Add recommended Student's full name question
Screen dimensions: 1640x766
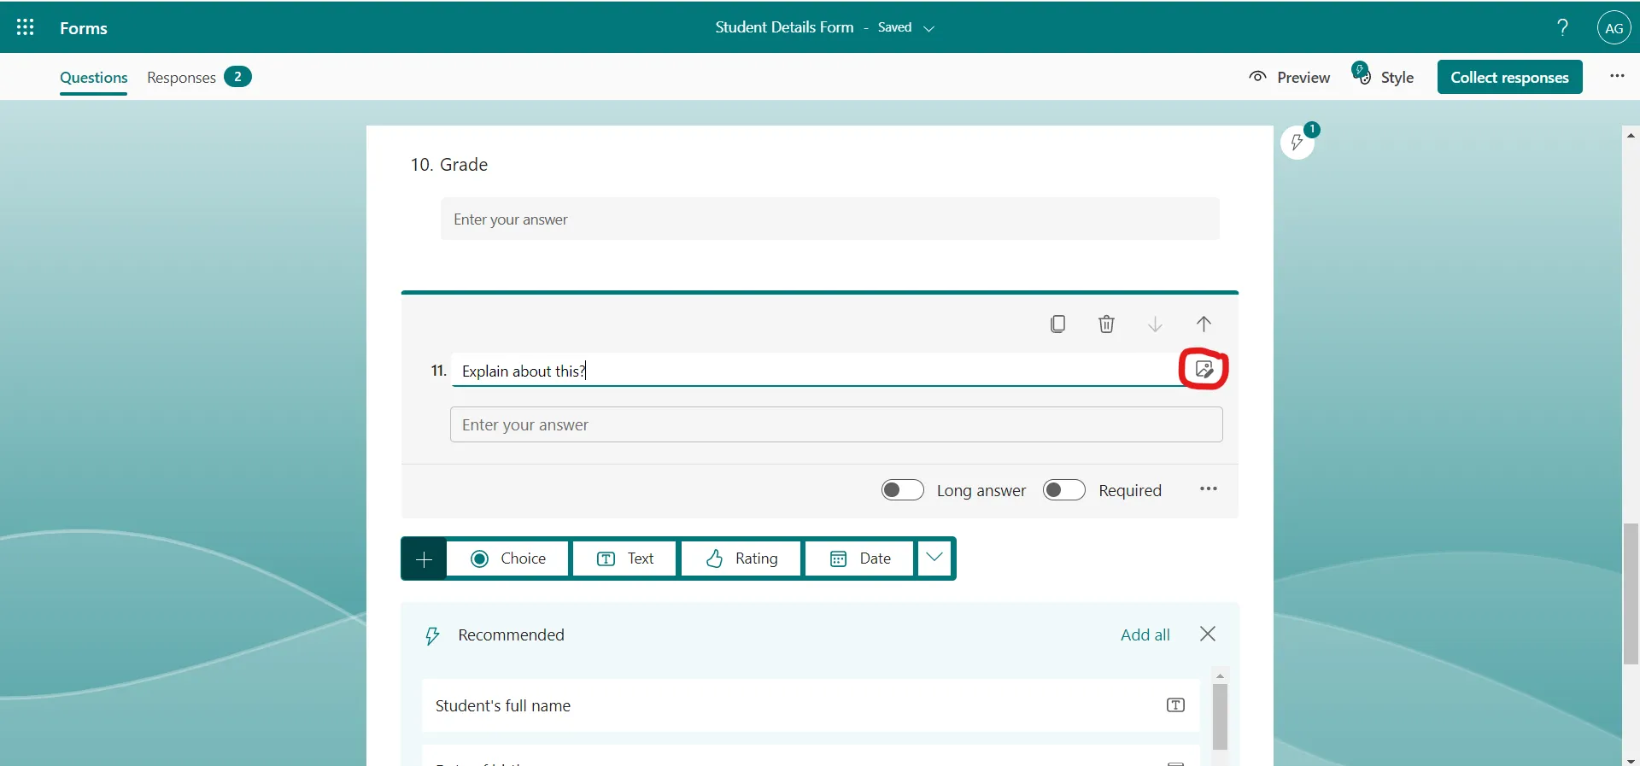coord(811,705)
